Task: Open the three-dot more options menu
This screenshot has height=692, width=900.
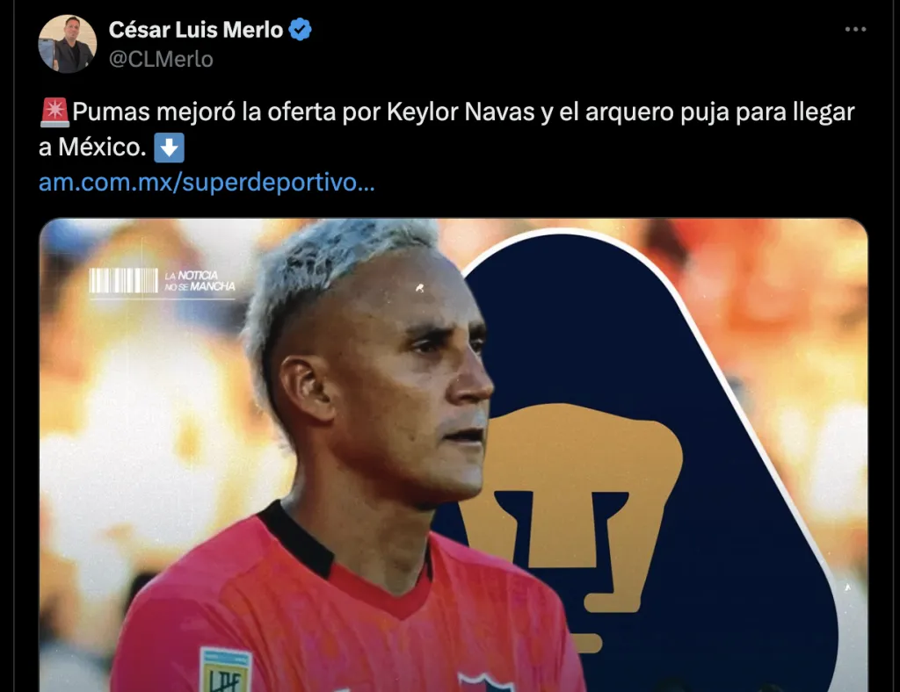Action: (x=854, y=29)
